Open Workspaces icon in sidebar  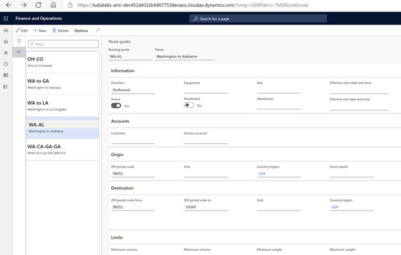click(6, 75)
